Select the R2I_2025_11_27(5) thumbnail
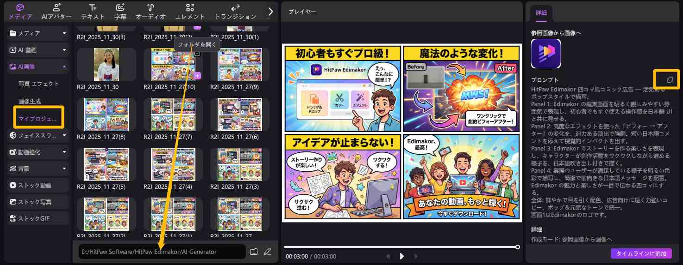The height and width of the screenshot is (265, 683). [x=107, y=164]
